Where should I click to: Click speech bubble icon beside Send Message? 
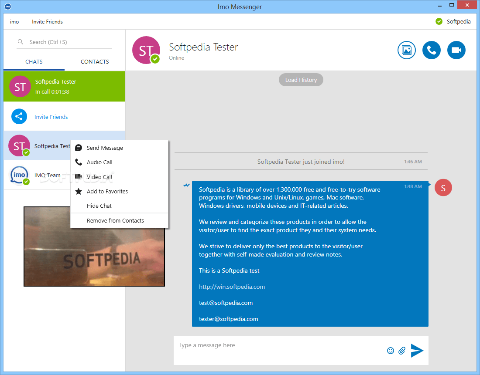pyautogui.click(x=79, y=148)
